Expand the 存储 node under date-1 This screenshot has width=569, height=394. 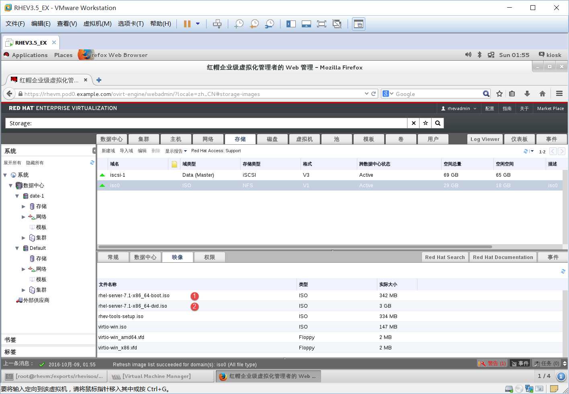pos(23,206)
